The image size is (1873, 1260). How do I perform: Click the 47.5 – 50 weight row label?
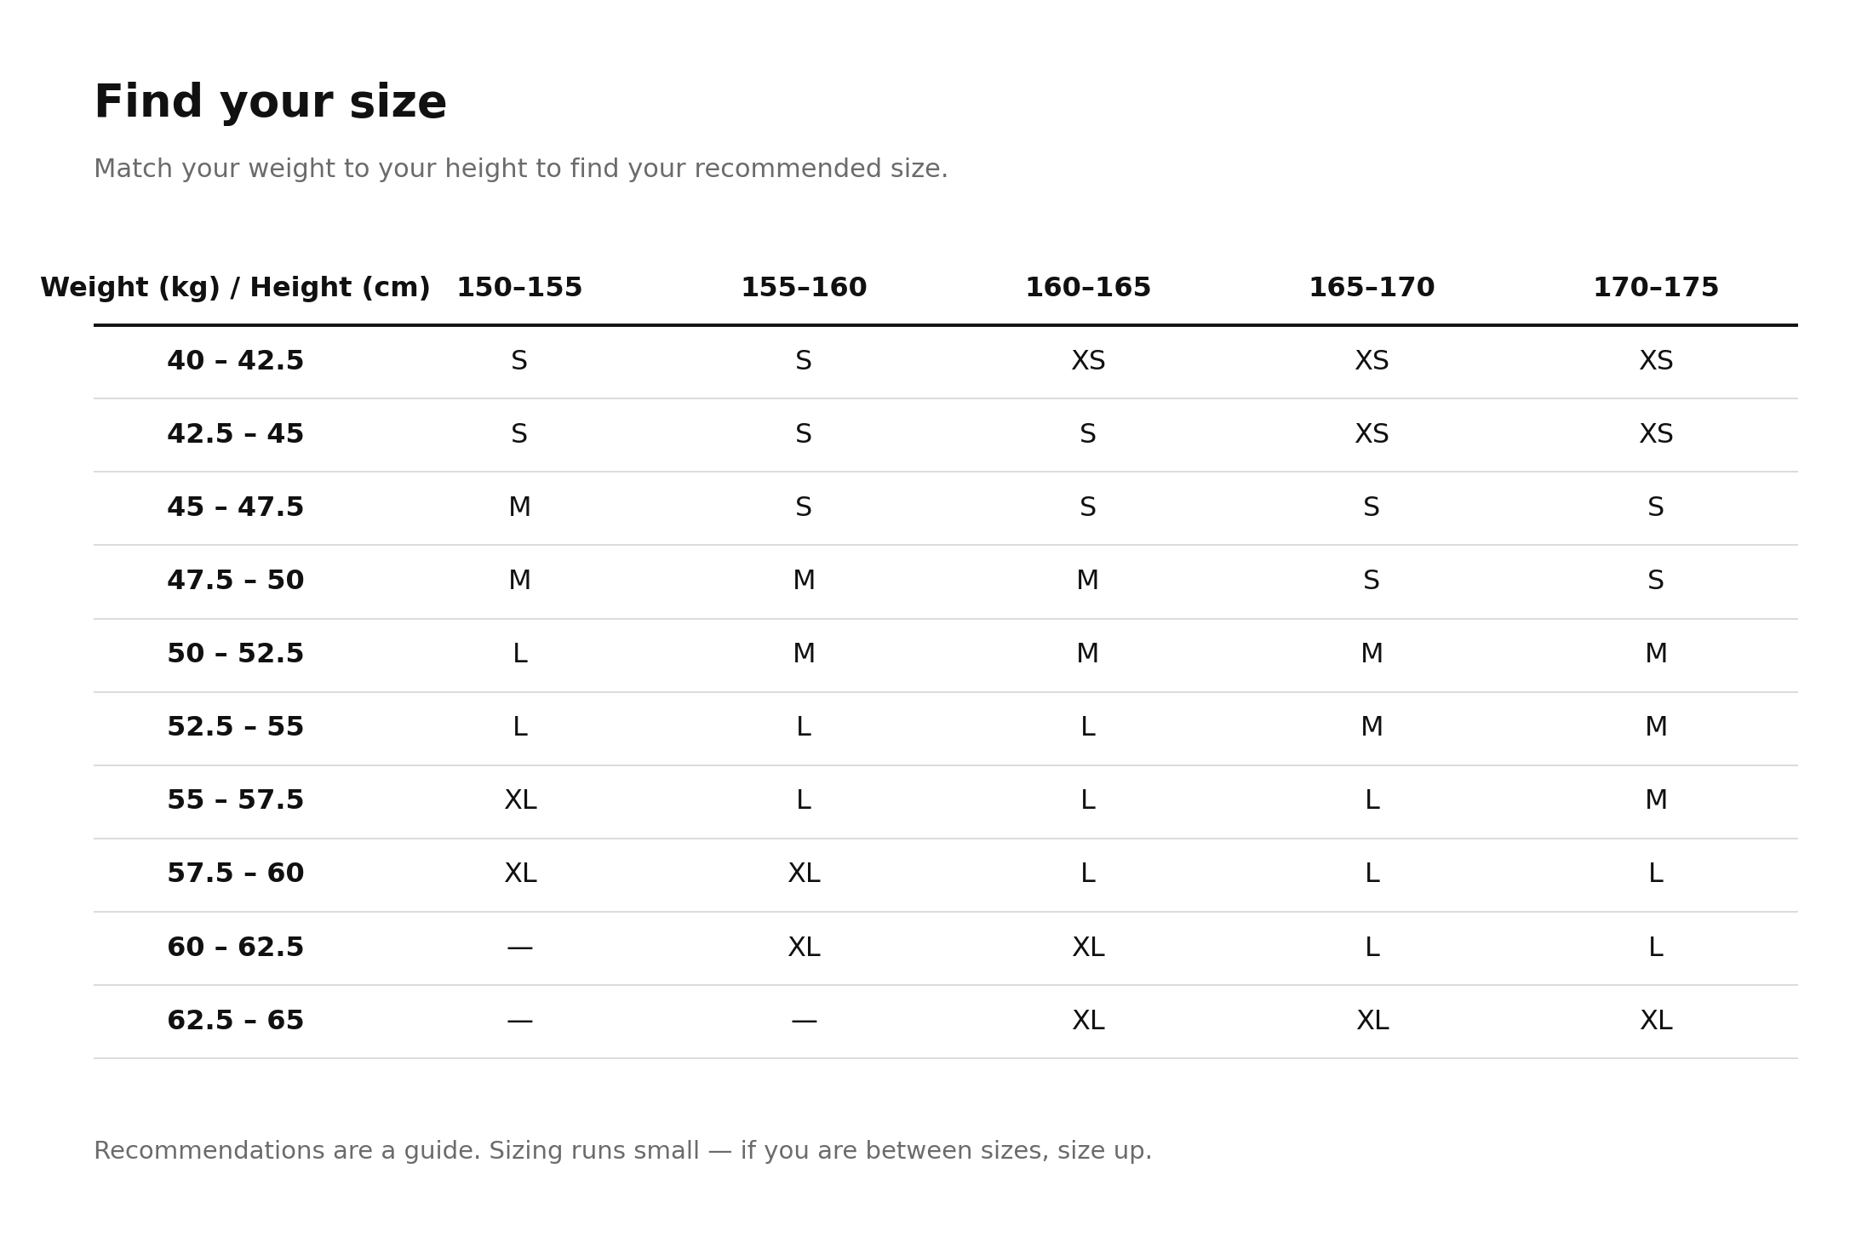(235, 581)
